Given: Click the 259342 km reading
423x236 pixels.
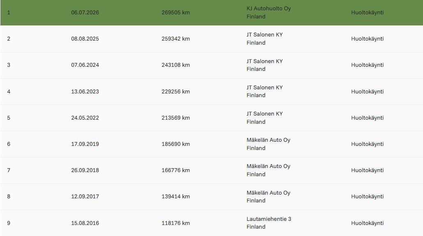Looking at the screenshot, I should click(176, 39).
